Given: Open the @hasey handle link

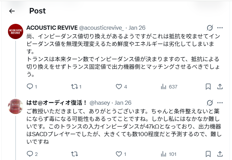Looking at the screenshot, I should [x=100, y=103].
